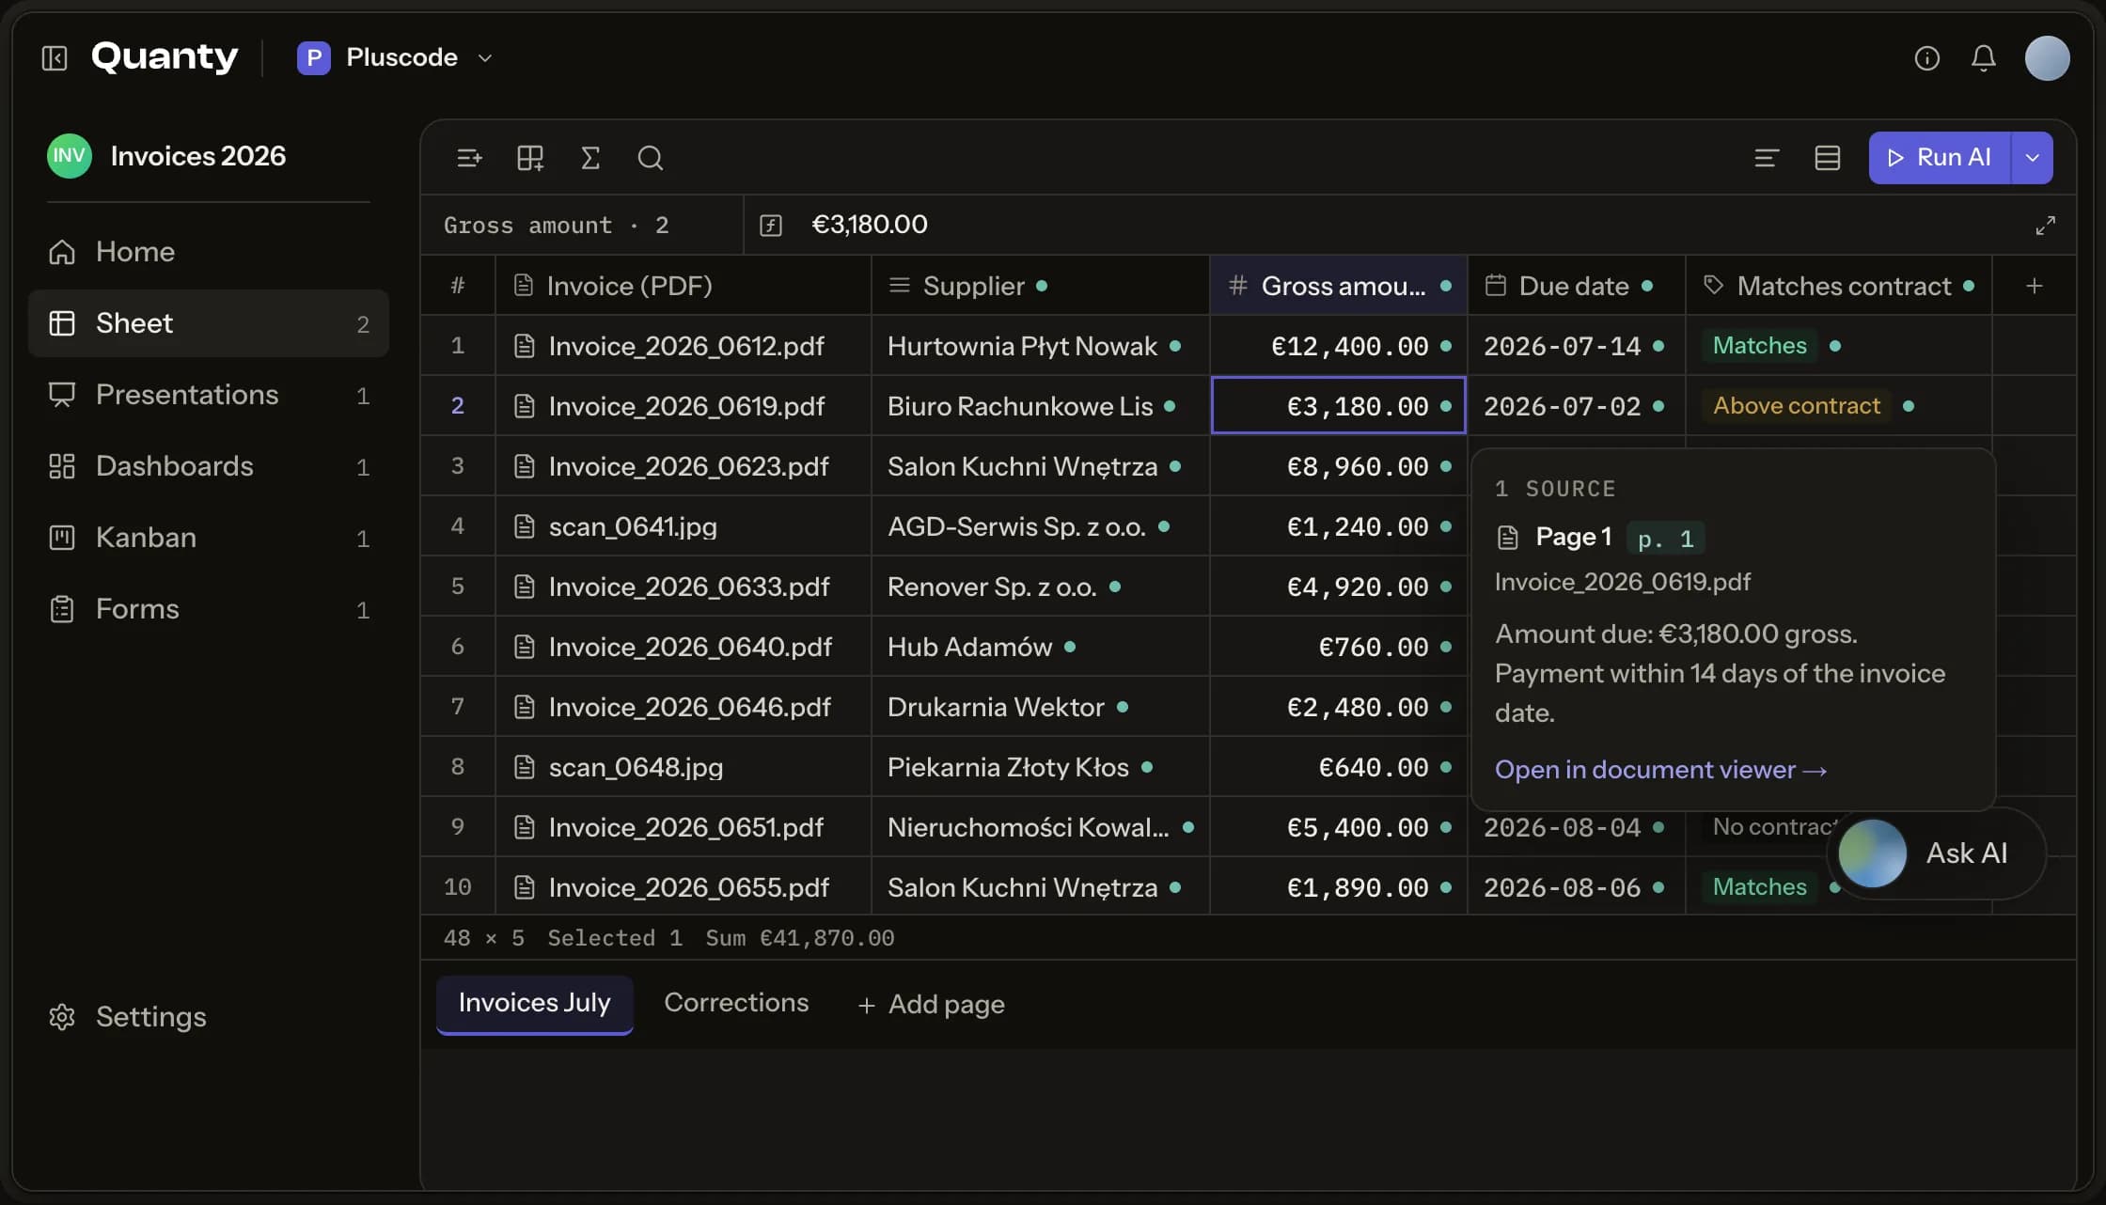The width and height of the screenshot is (2106, 1205).
Task: Select Sheet in the sidebar
Action: (x=209, y=323)
